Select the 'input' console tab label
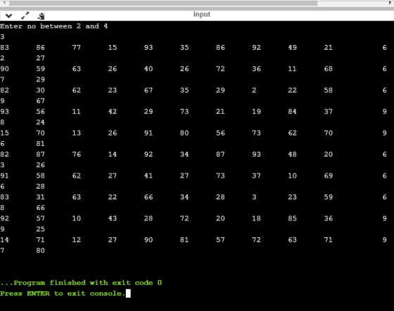Screen dimensions: 394x311 point(202,14)
